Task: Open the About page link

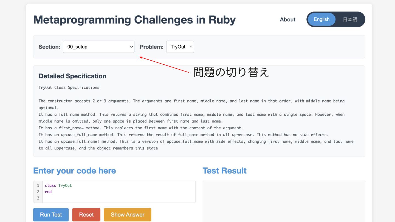Action: [x=287, y=19]
